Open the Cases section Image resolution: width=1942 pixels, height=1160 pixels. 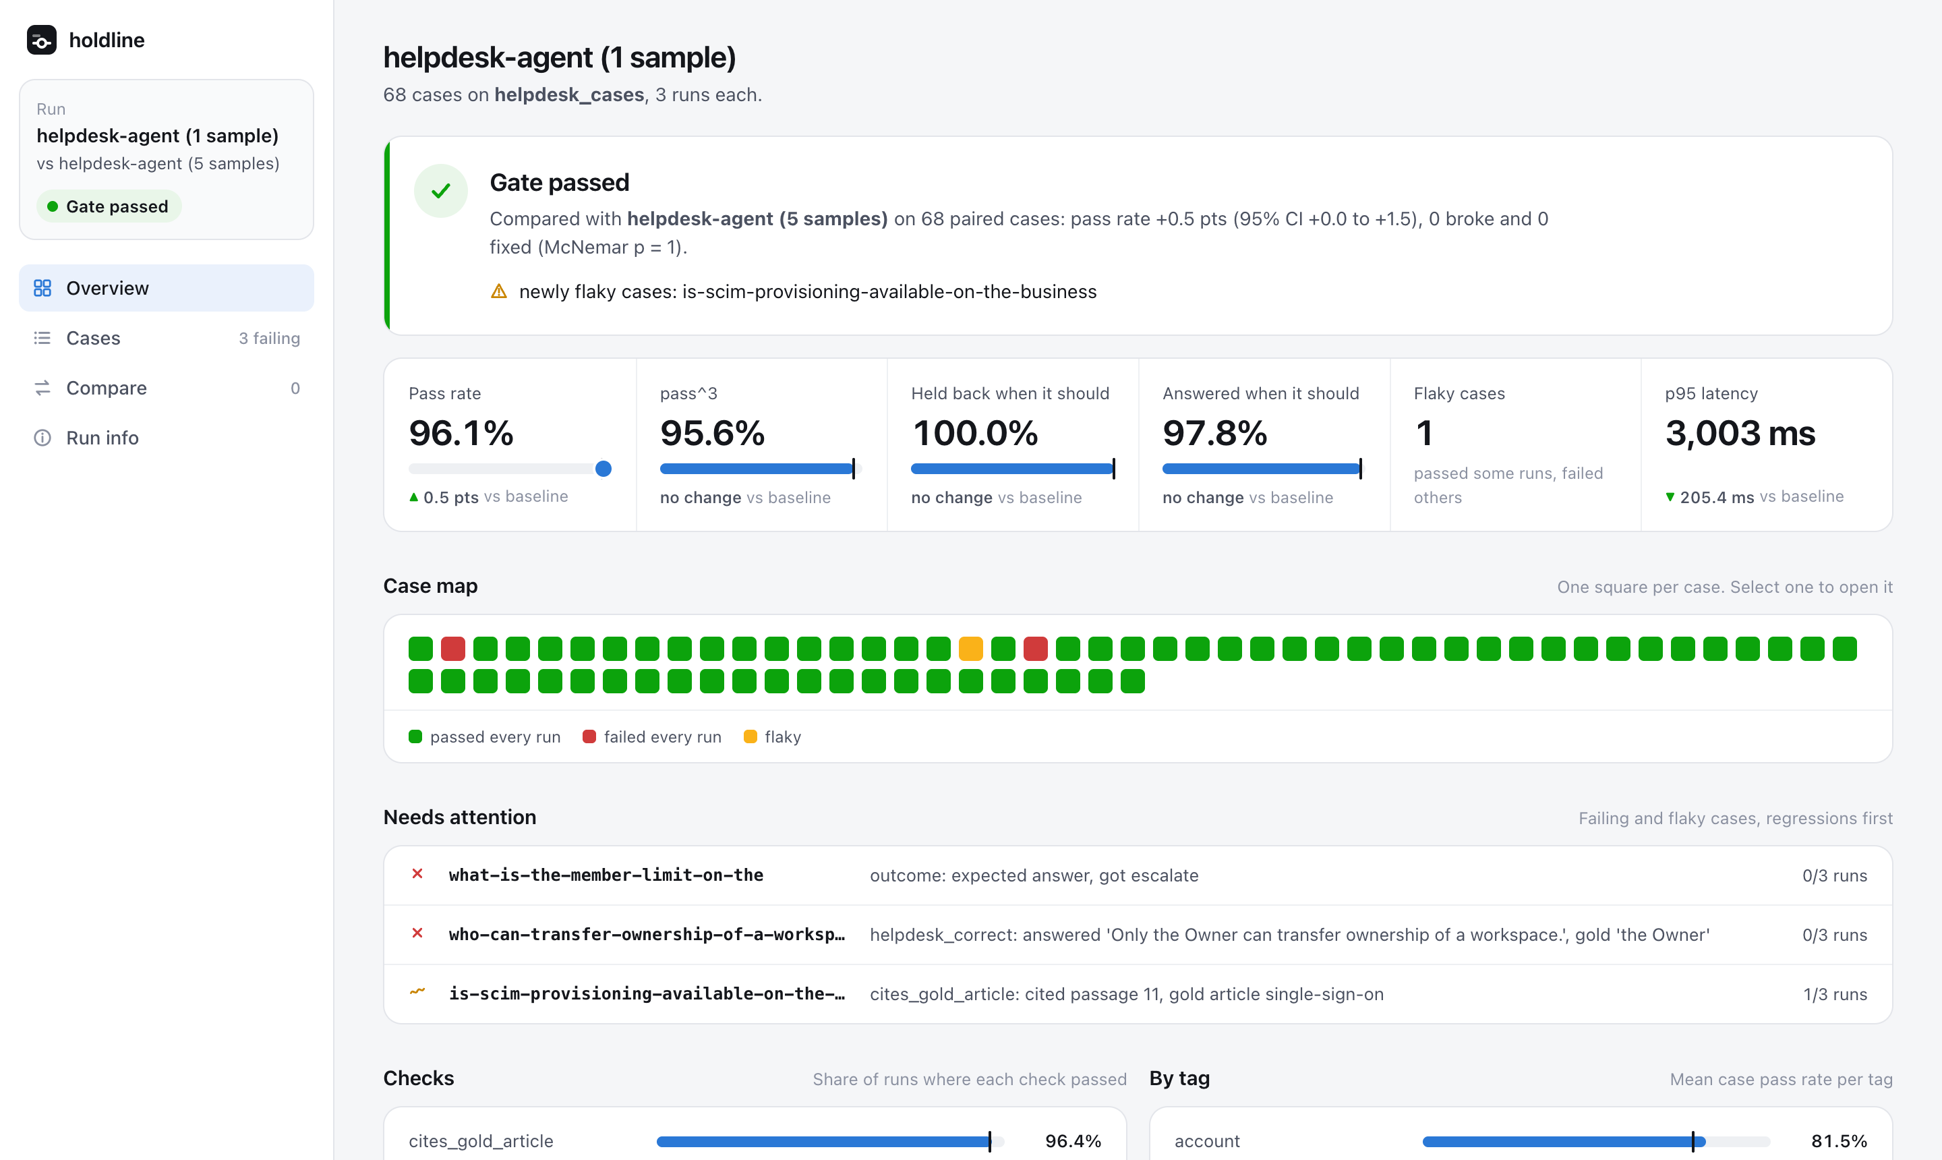tap(167, 338)
